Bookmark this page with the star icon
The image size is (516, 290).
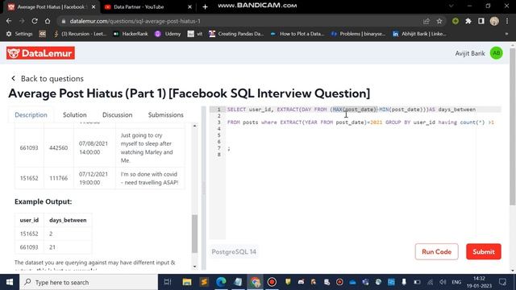click(439, 21)
